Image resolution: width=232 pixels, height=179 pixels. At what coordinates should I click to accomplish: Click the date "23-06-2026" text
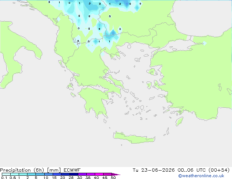pos(158,170)
